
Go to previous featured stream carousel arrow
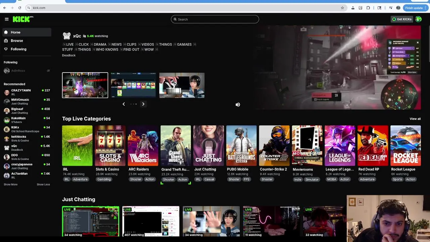pyautogui.click(x=124, y=104)
